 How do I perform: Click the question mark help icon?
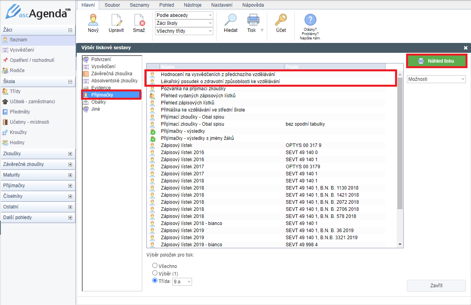point(310,20)
